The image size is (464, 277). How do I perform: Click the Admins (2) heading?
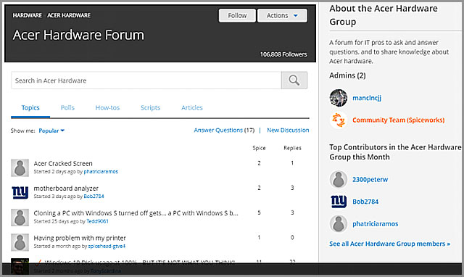[347, 75]
